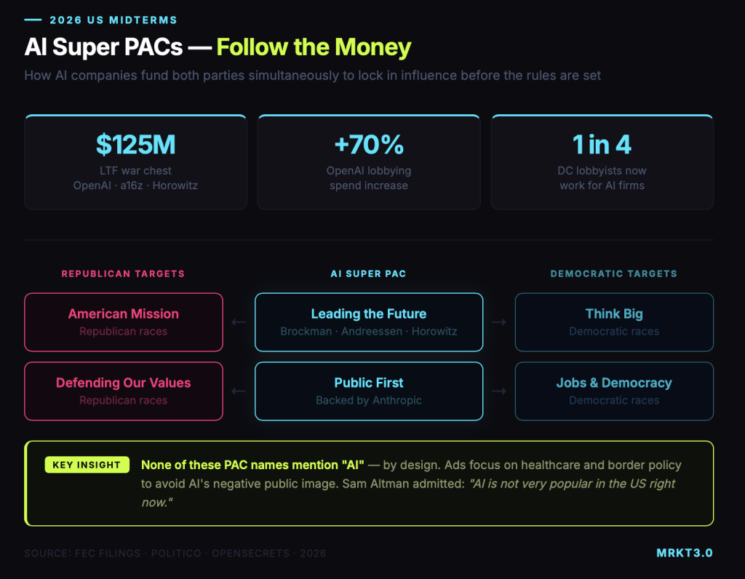Click the AI Super PAC column heading
The height and width of the screenshot is (579, 745).
(368, 273)
